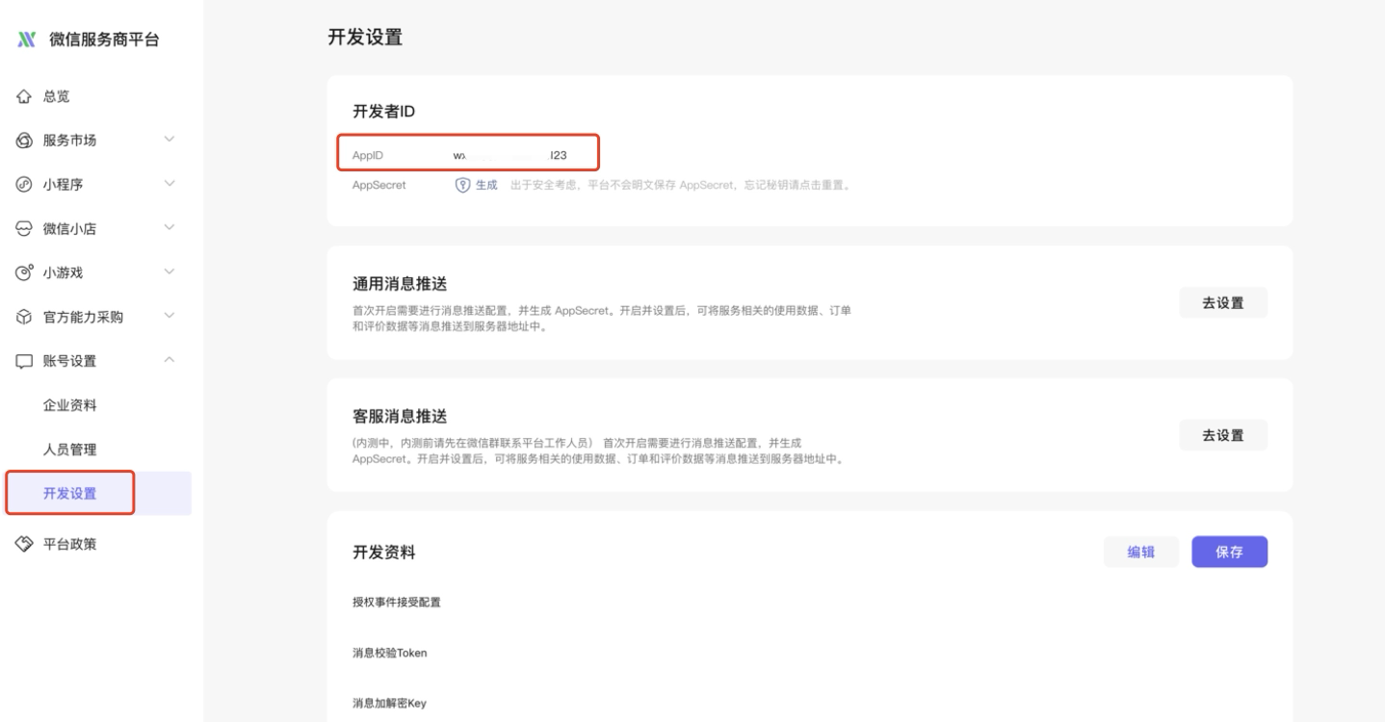The image size is (1385, 722).
Task: Click the AppSecret label
Action: [x=379, y=185]
